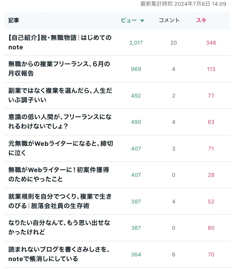This screenshot has height=269, width=236.
Task: Click the 969 view count
Action: [136, 69]
